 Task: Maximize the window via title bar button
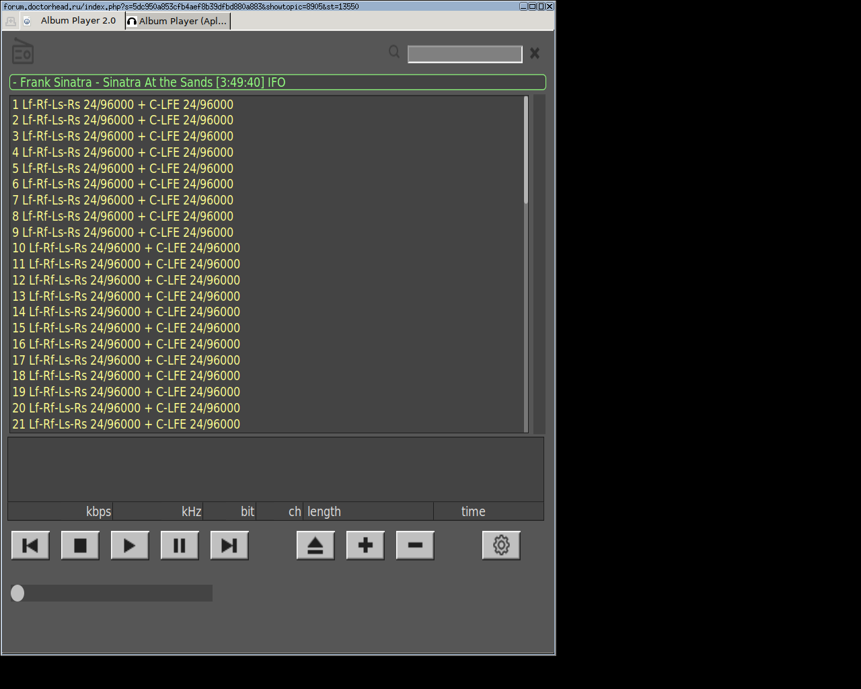point(532,6)
